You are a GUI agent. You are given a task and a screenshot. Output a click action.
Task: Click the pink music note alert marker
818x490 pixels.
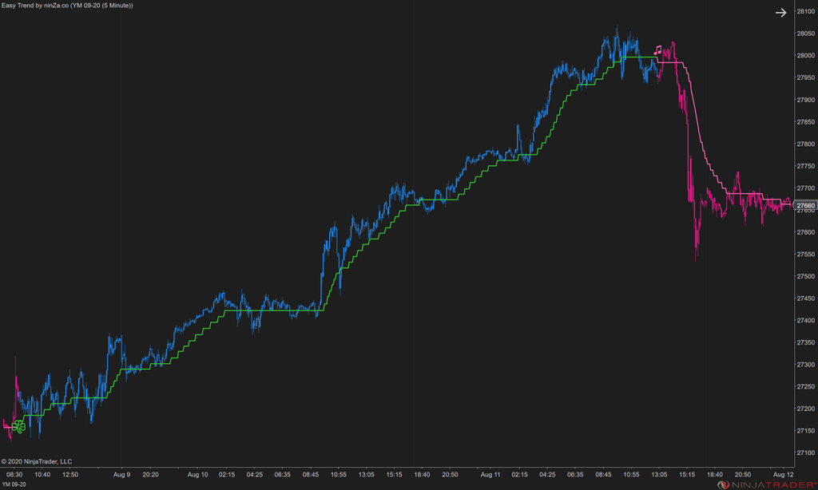[658, 49]
